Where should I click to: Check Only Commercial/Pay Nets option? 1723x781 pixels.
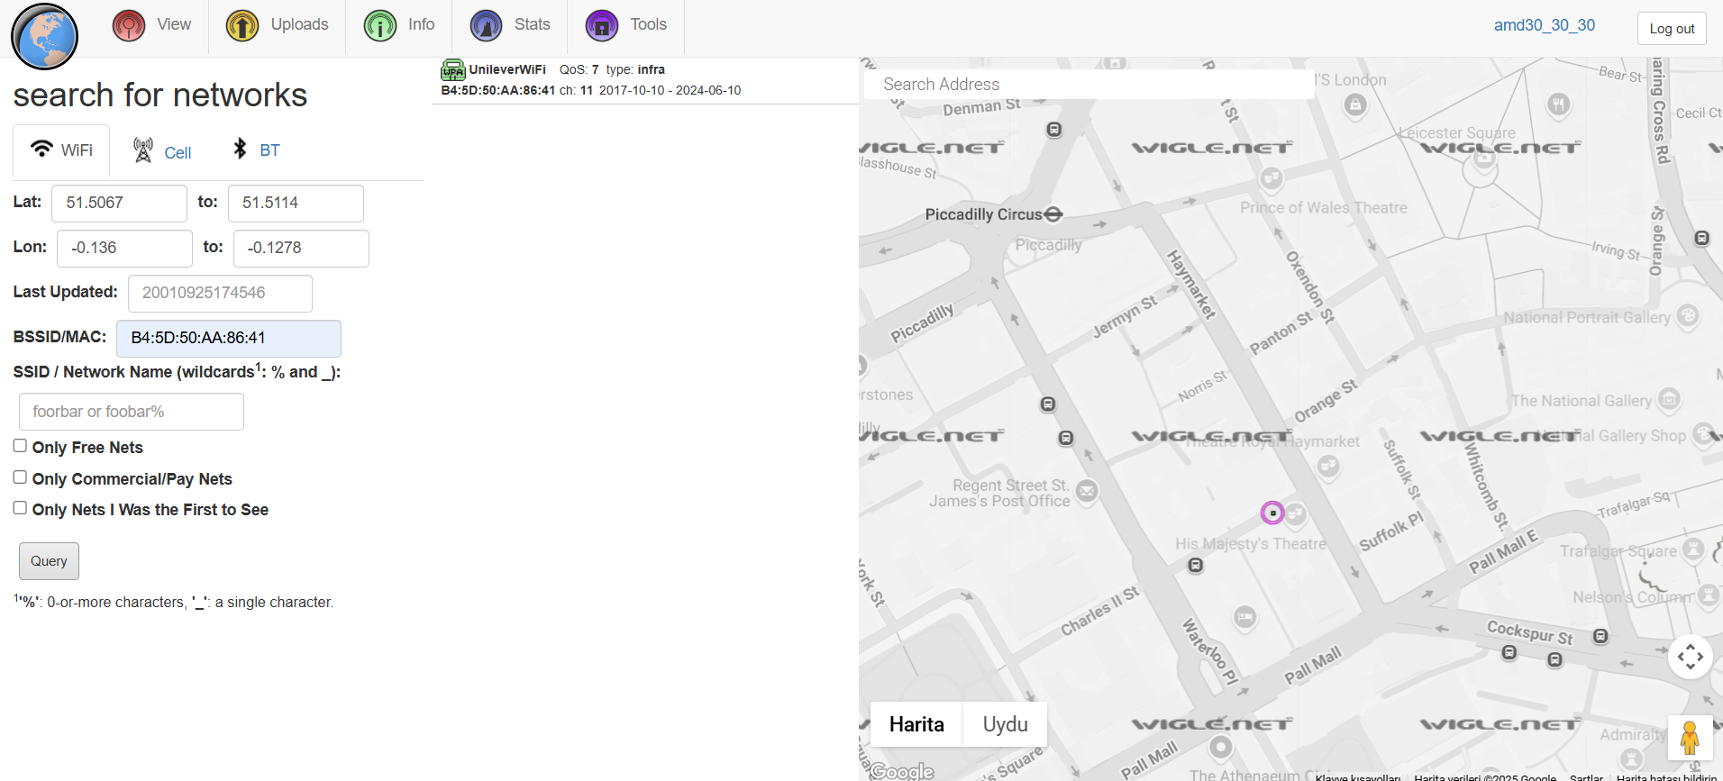pos(20,477)
